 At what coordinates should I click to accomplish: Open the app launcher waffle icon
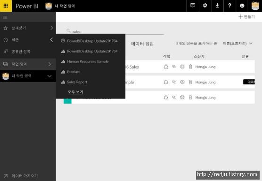point(6,6)
